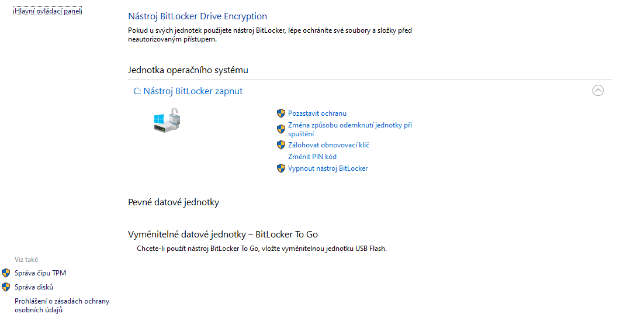Click shield icon beside Správa disků
Image resolution: width=627 pixels, height=324 pixels.
click(6, 287)
